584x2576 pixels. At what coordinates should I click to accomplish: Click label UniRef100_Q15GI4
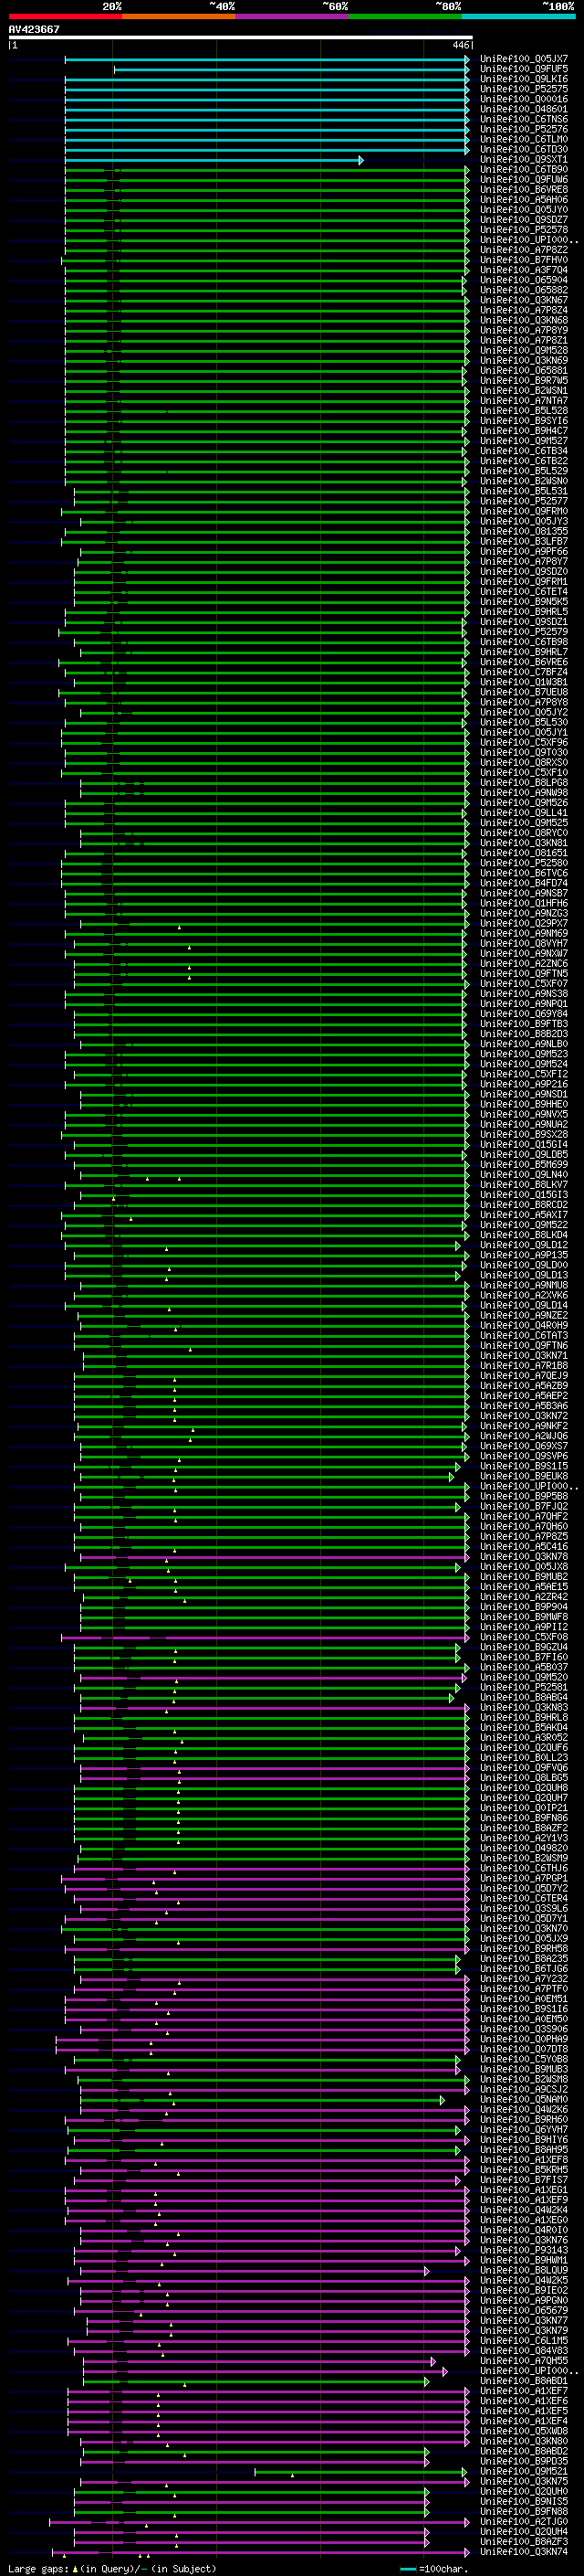[x=524, y=1144]
